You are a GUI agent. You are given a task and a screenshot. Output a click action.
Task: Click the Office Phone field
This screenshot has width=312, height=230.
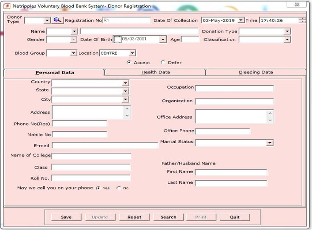tap(223, 131)
